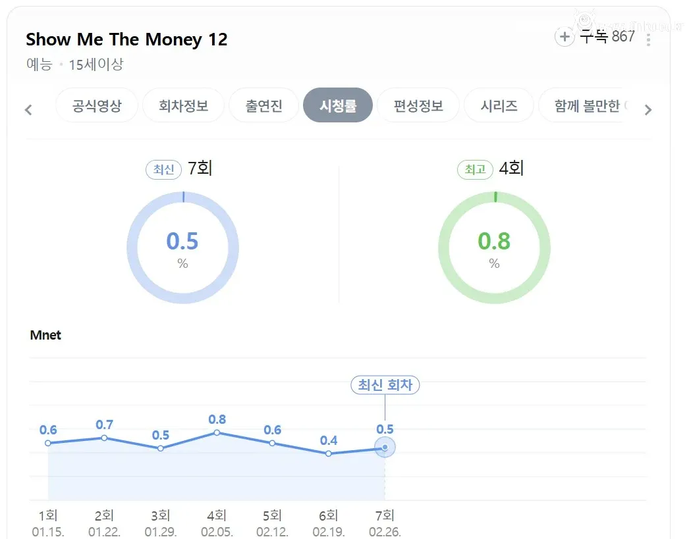The image size is (691, 539).
Task: Expand the truncated 함께 볼만한 tab
Action: [x=587, y=105]
